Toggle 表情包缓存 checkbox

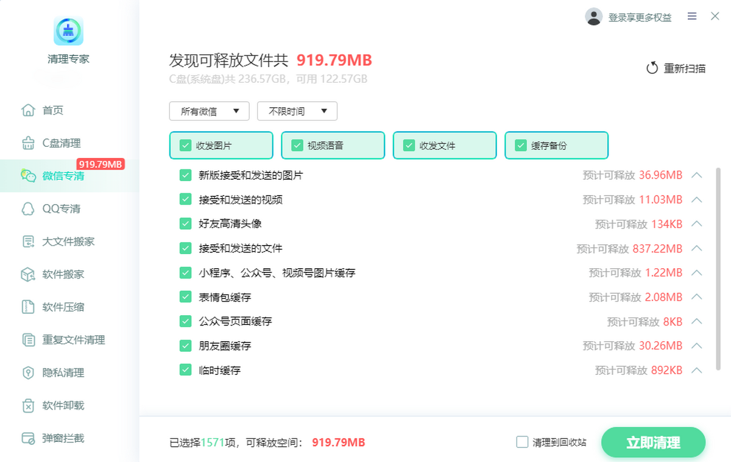tap(186, 297)
